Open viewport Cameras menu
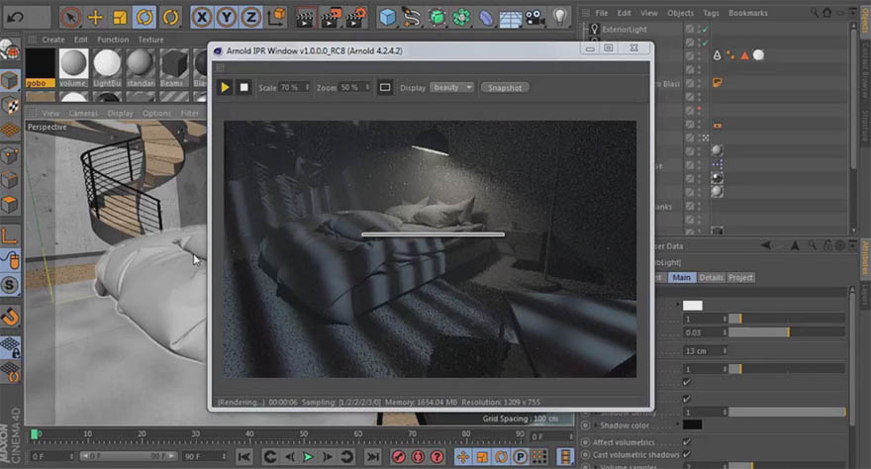The width and height of the screenshot is (871, 469). point(83,113)
